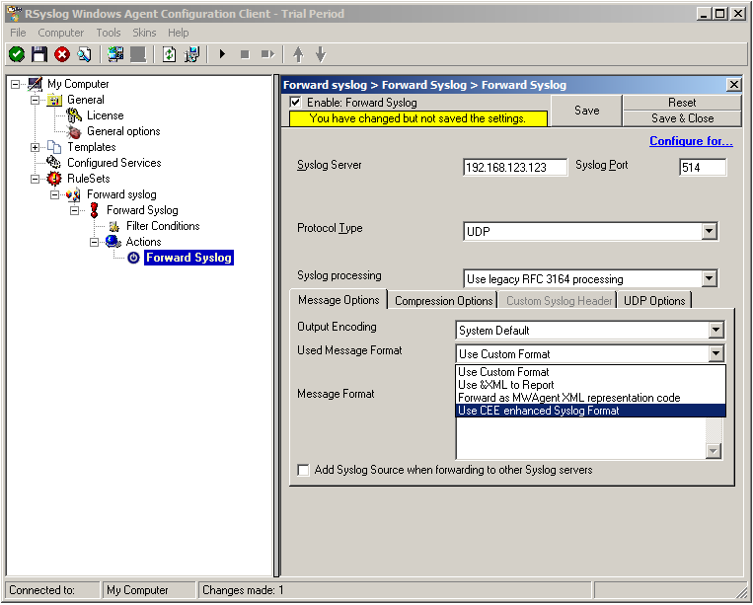
Task: Click the RuleSets red gear icon
Action: click(x=54, y=179)
